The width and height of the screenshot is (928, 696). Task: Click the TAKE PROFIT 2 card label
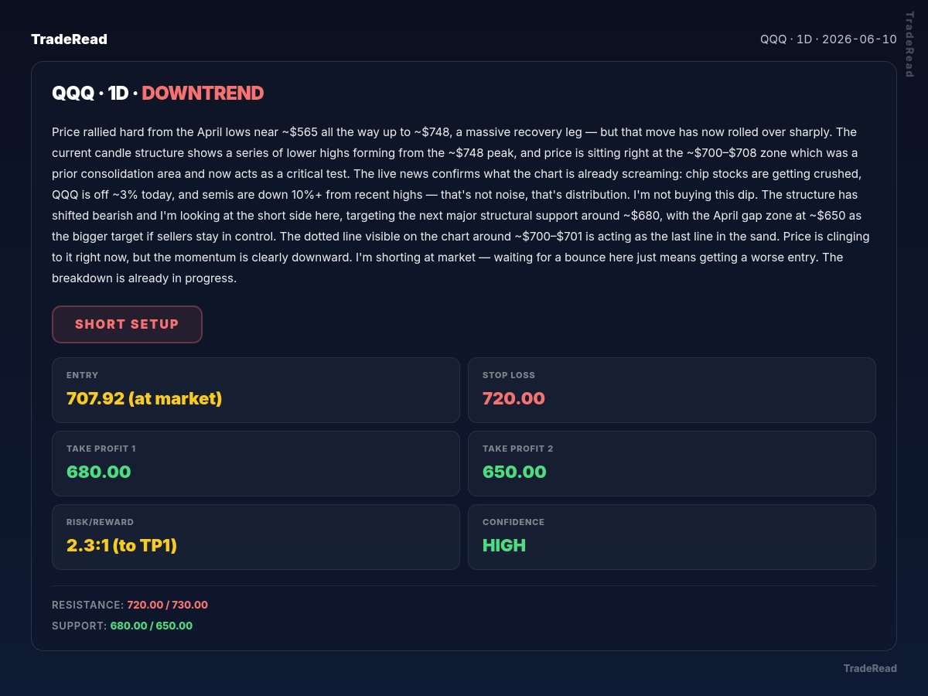pos(518,449)
